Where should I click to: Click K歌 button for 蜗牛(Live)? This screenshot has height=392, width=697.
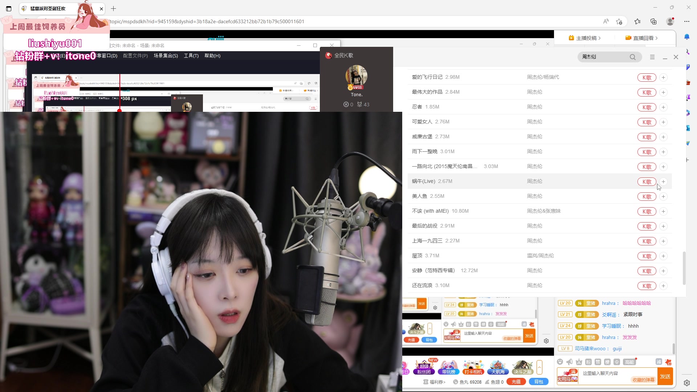pos(647,181)
